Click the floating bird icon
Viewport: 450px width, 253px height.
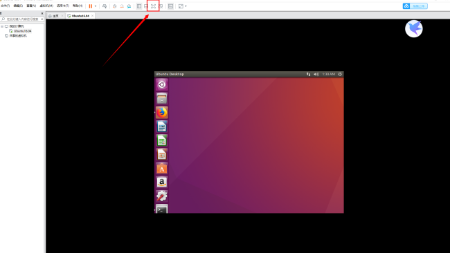414,28
